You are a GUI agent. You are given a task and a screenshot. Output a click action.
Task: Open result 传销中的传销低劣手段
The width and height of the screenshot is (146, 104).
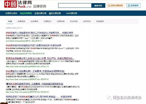pos(34,45)
